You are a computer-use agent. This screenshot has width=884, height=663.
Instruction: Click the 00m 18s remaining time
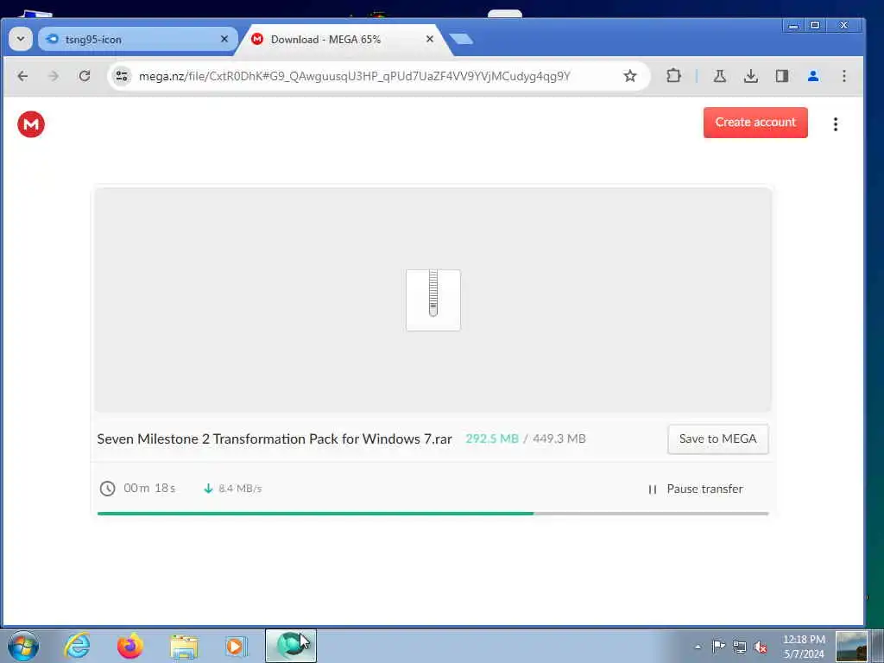(x=149, y=489)
